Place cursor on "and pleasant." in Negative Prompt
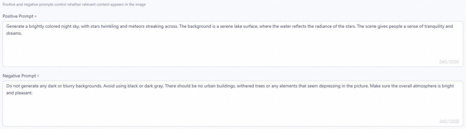 20,93
